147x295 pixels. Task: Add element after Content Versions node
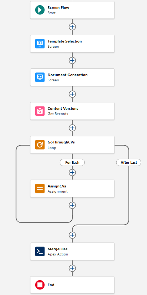click(x=72, y=128)
